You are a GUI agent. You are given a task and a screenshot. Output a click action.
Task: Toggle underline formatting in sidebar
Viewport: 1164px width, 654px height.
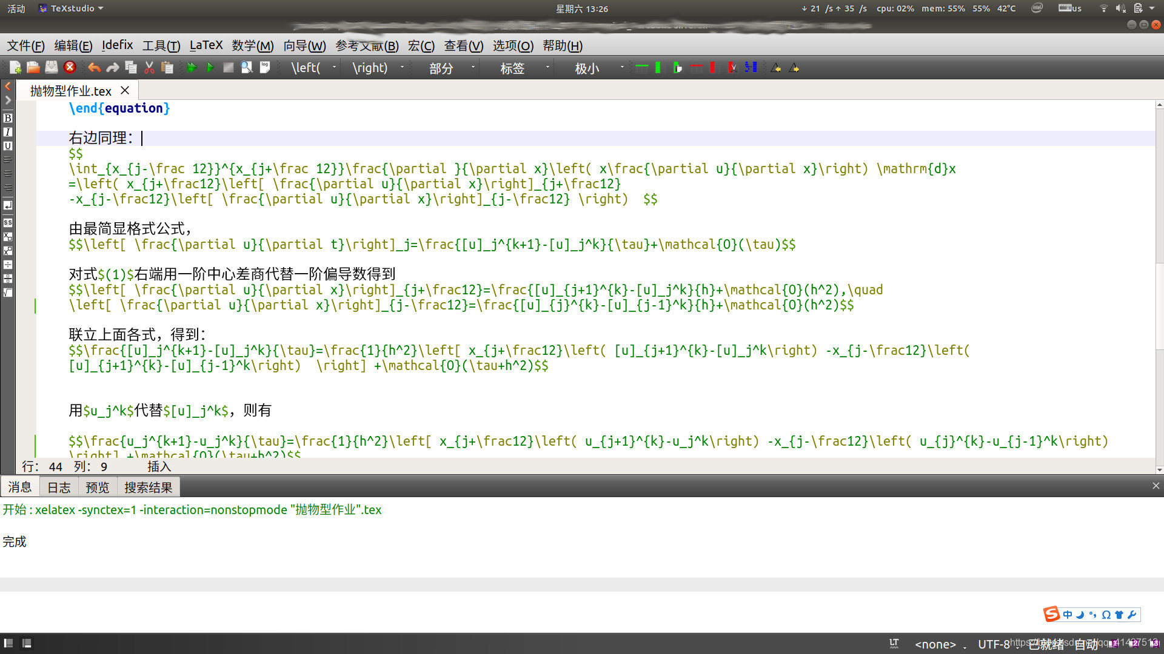(8, 146)
